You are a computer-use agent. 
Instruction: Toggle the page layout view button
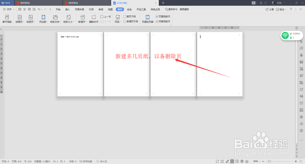click(232, 161)
